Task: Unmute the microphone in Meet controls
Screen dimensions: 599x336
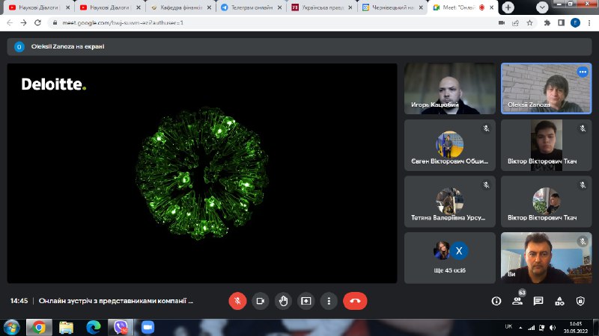Action: pyautogui.click(x=237, y=301)
